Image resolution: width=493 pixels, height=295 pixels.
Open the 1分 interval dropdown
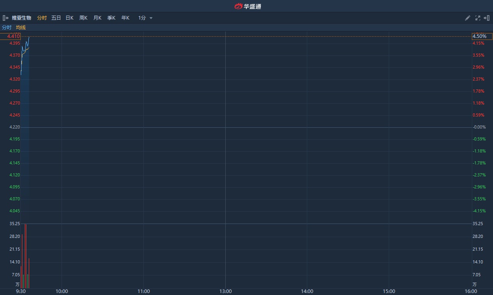[x=142, y=18]
